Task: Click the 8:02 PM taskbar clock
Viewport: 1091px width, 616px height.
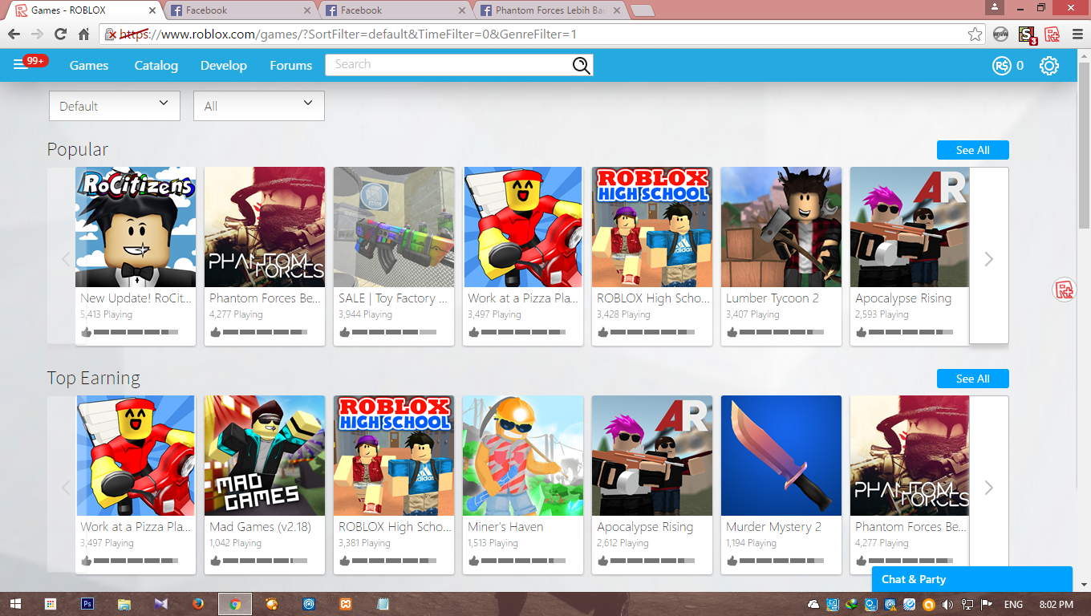Action: tap(1055, 605)
